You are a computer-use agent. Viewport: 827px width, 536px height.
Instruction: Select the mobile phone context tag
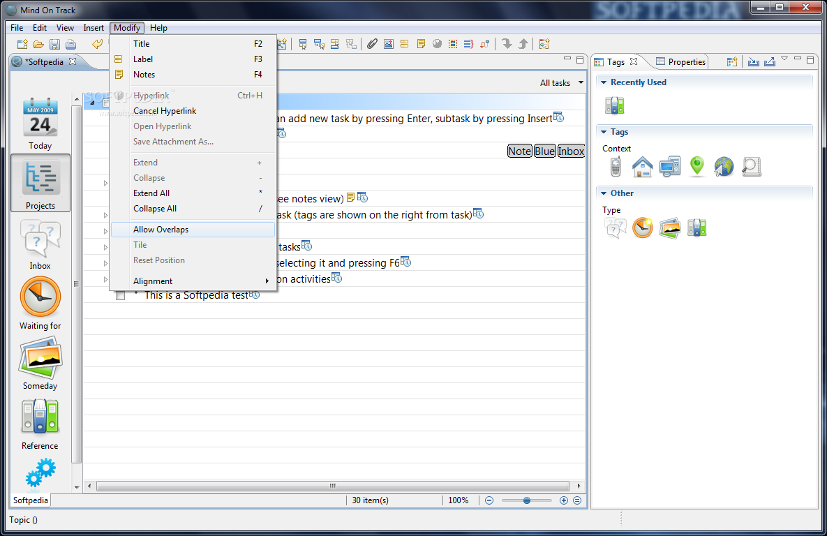coord(616,167)
